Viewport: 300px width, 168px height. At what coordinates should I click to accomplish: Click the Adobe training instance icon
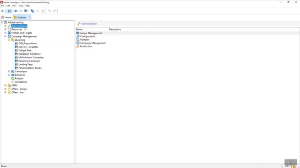pyautogui.click(x=6, y=22)
